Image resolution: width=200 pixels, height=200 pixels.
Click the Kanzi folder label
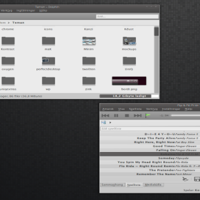[x=88, y=29]
